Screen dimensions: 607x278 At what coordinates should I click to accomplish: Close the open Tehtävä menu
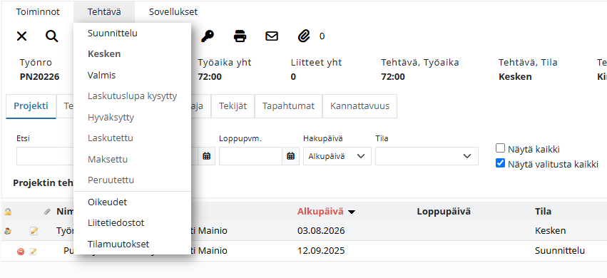pyautogui.click(x=104, y=12)
